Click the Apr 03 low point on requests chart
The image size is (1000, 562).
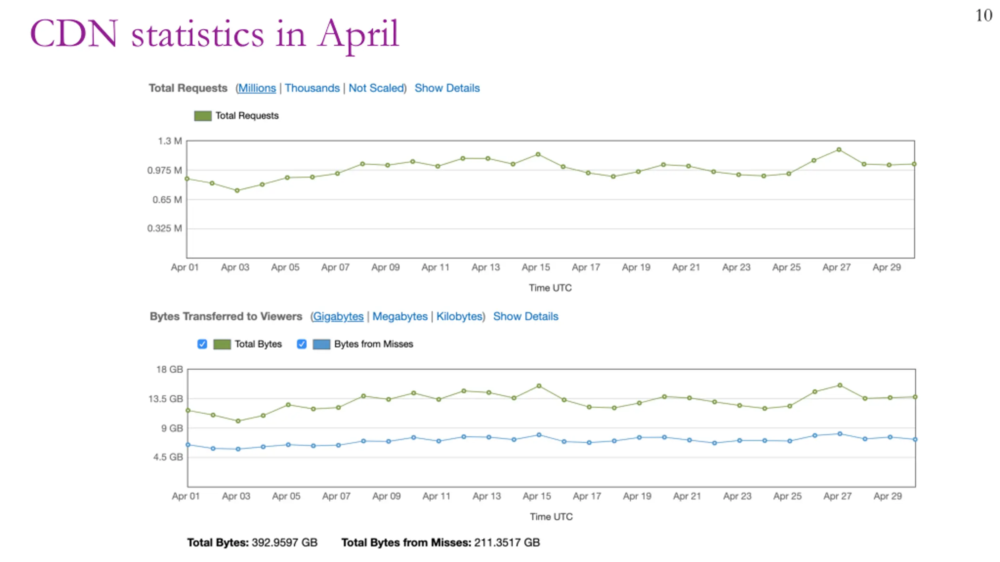tap(237, 191)
